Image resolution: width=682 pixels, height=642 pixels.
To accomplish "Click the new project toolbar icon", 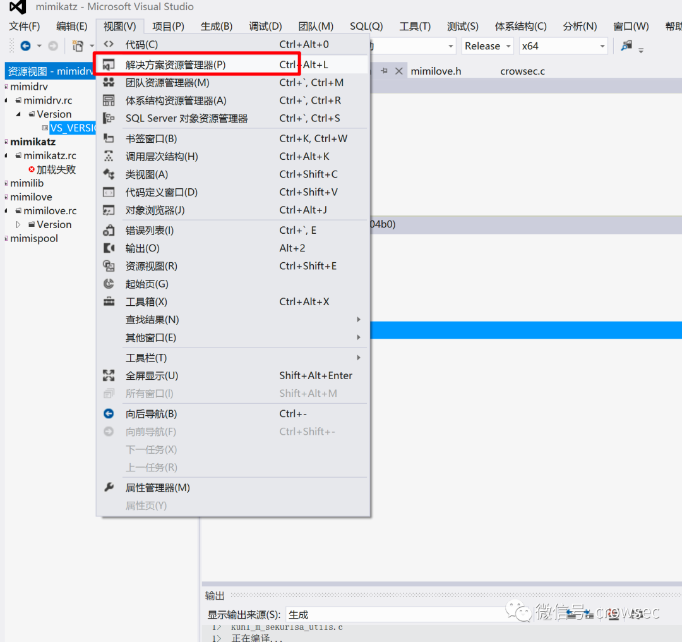I will 78,45.
